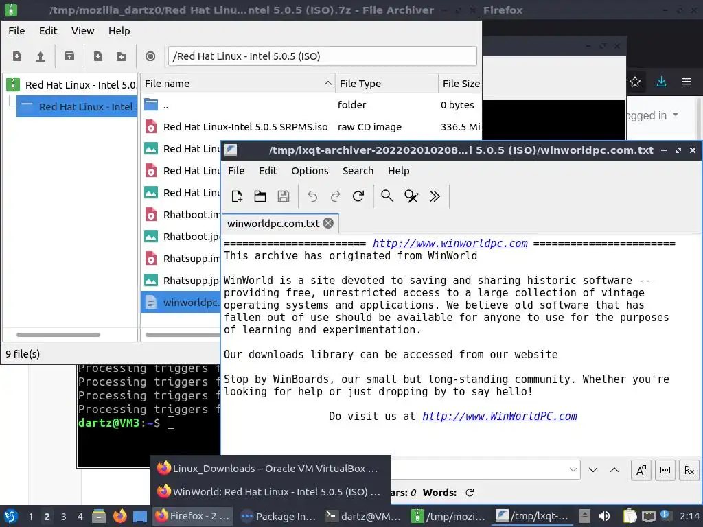This screenshot has width=703, height=527.
Task: Click the Open file icon in the text editor
Action: [x=260, y=196]
